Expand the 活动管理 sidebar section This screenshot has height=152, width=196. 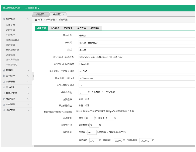pos(16,99)
